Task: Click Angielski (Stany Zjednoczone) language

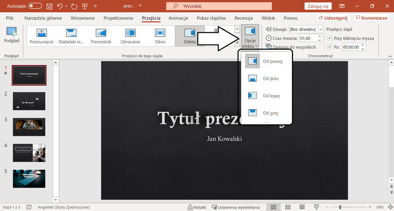Action: click(x=64, y=207)
